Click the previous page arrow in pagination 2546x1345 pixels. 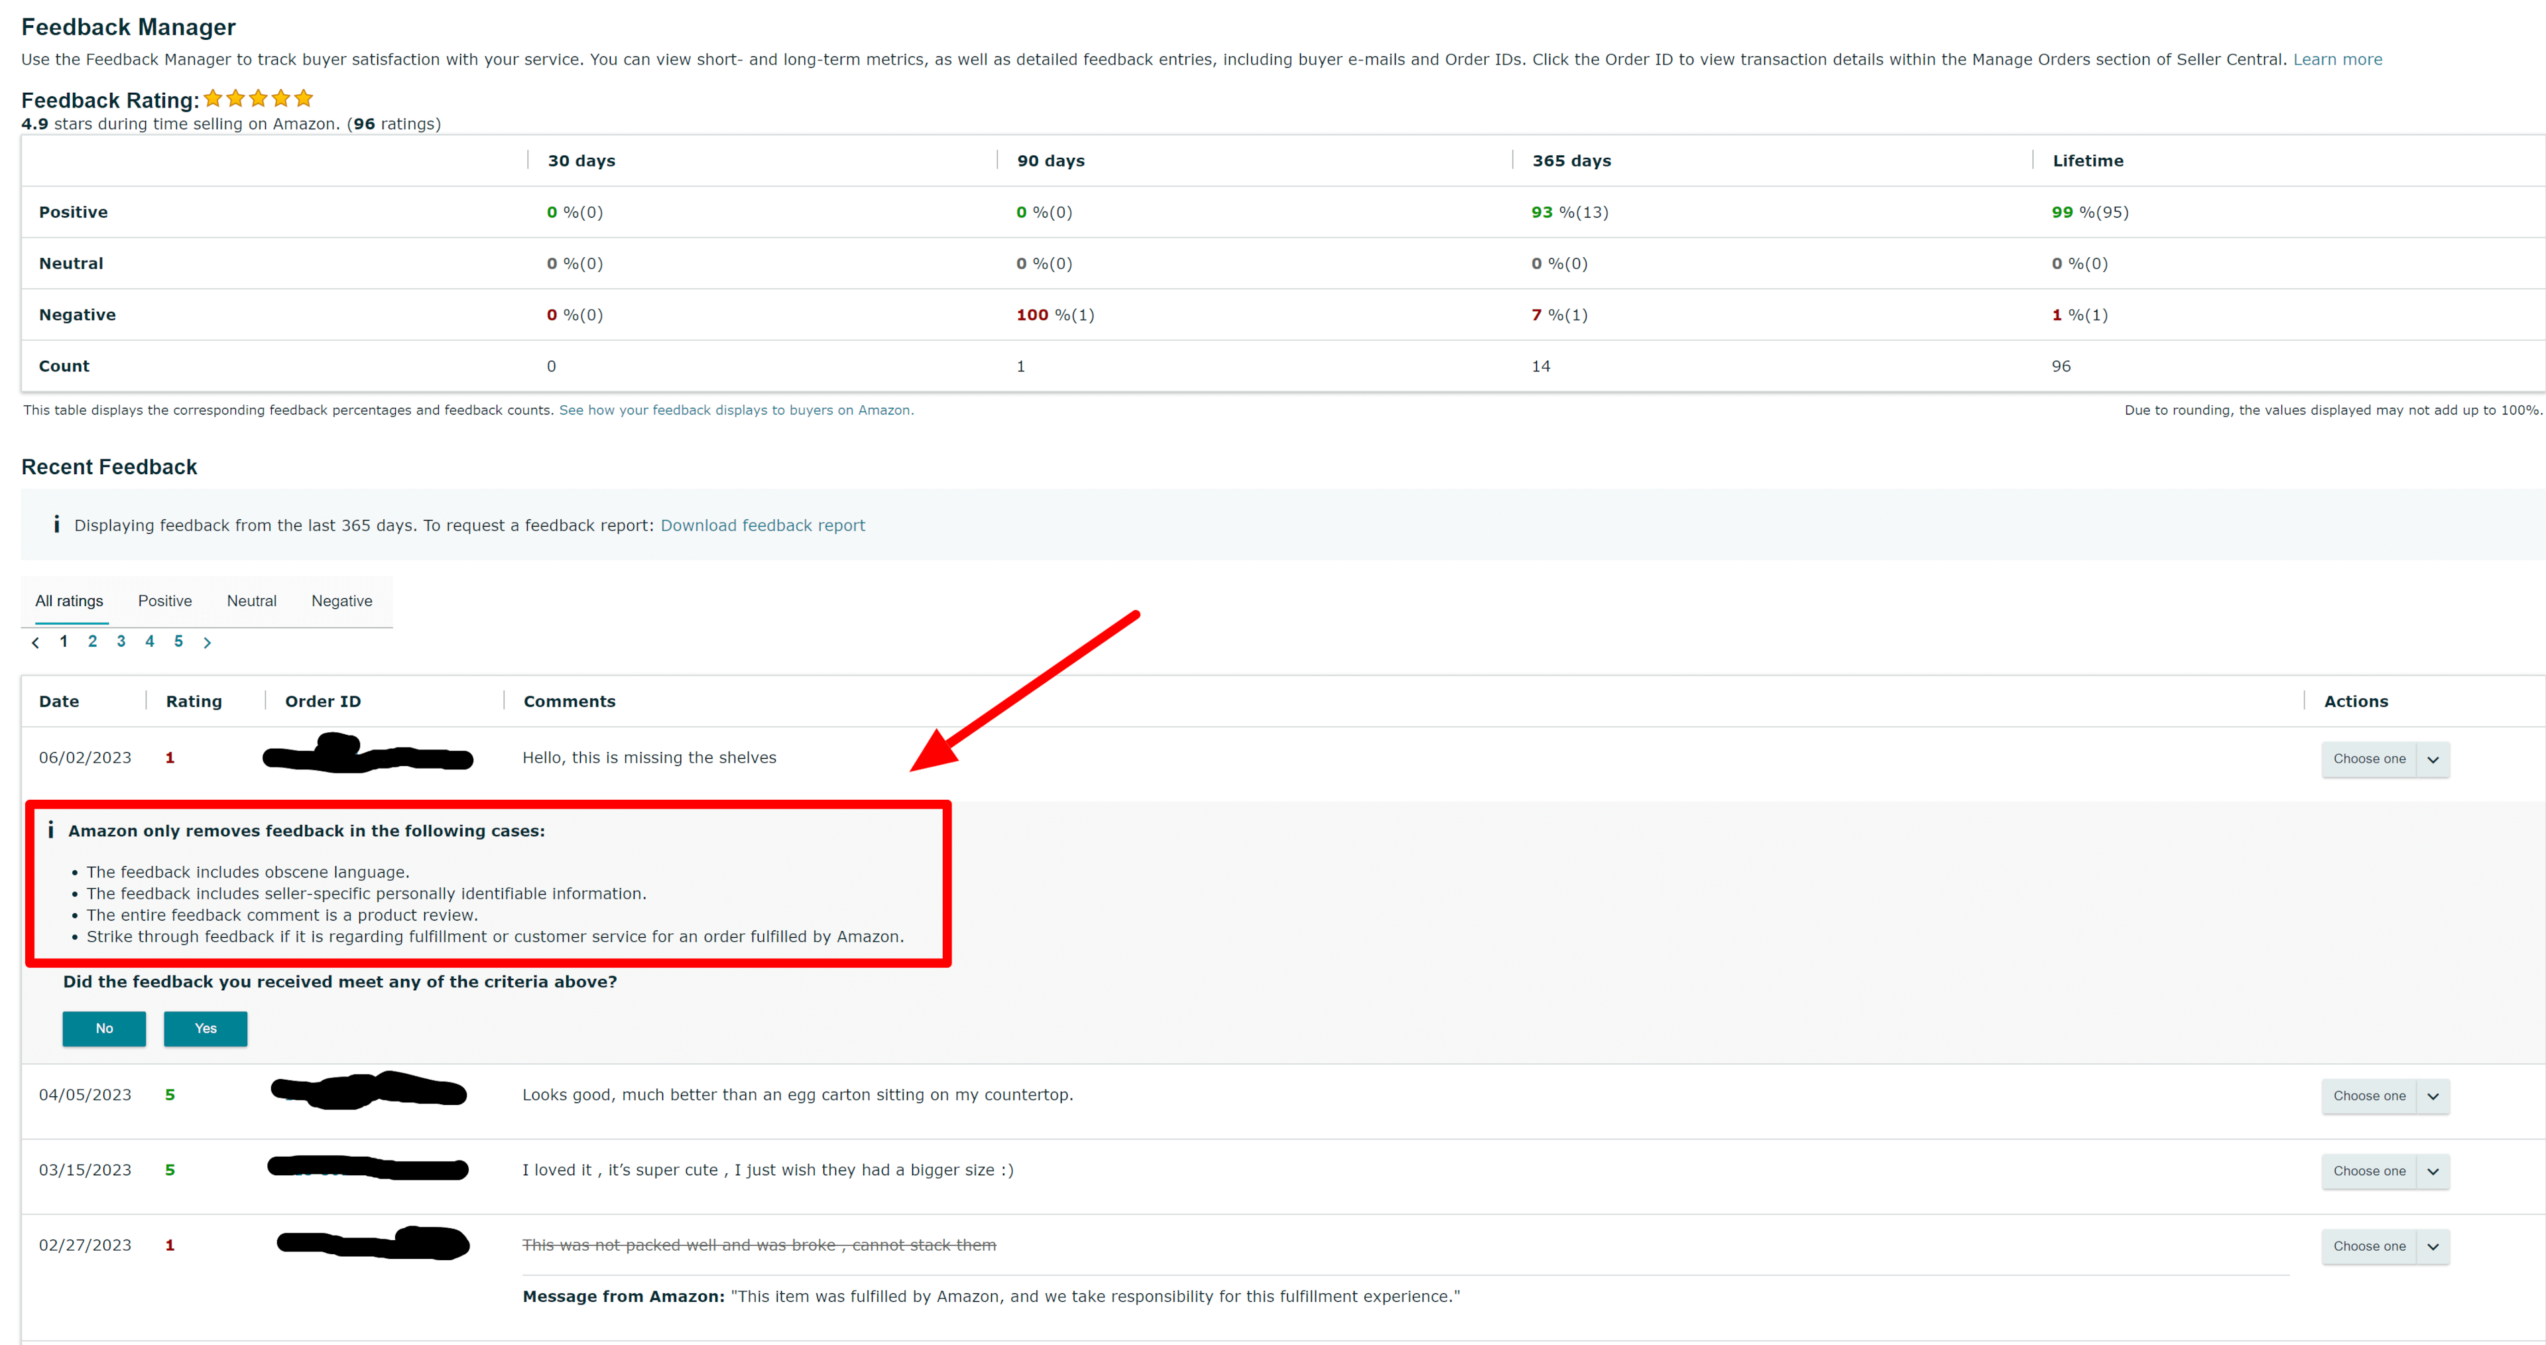coord(36,643)
